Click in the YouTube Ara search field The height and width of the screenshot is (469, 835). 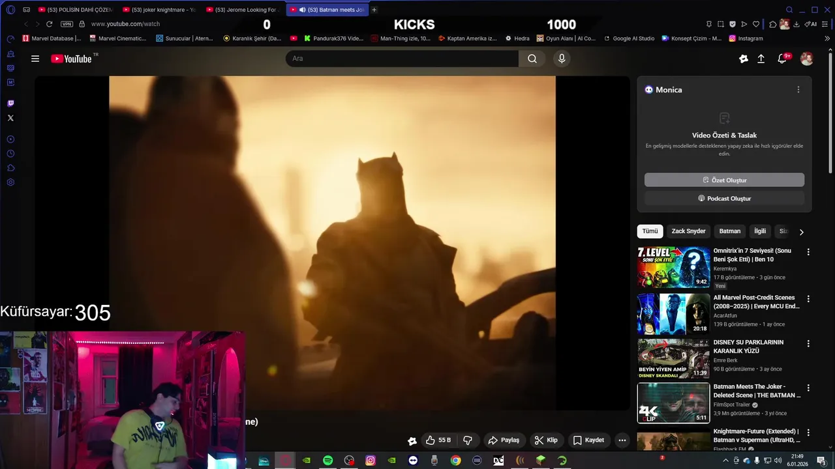point(402,59)
